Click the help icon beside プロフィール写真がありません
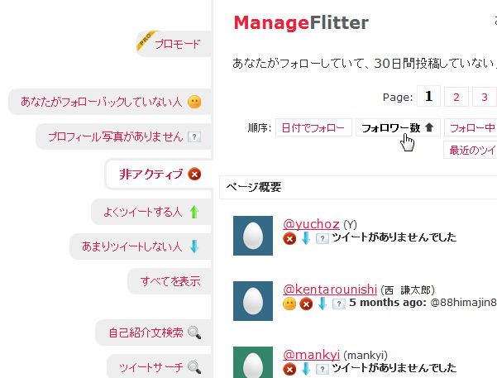Screen dimensions: 497x378 pyautogui.click(x=194, y=137)
